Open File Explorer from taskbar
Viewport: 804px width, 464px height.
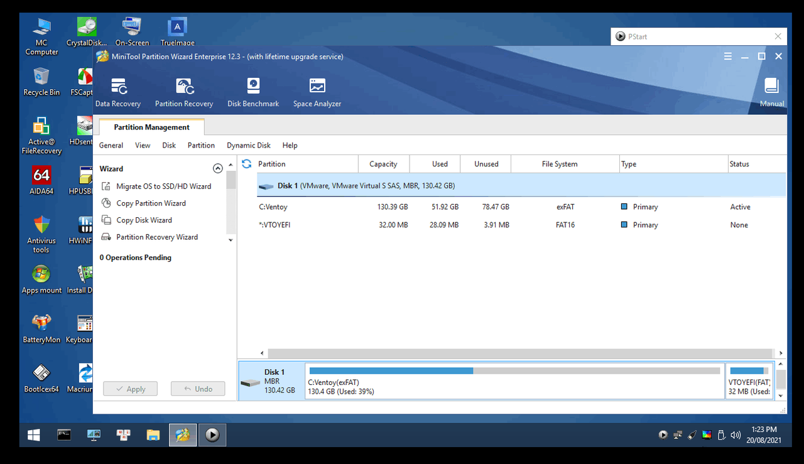coord(153,434)
